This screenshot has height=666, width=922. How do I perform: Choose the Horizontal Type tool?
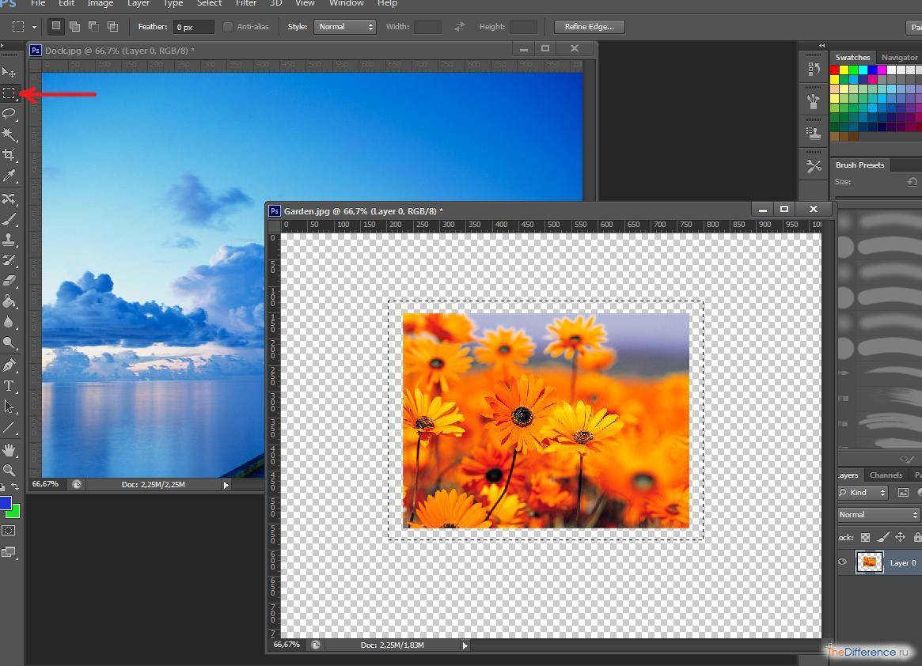[x=9, y=386]
